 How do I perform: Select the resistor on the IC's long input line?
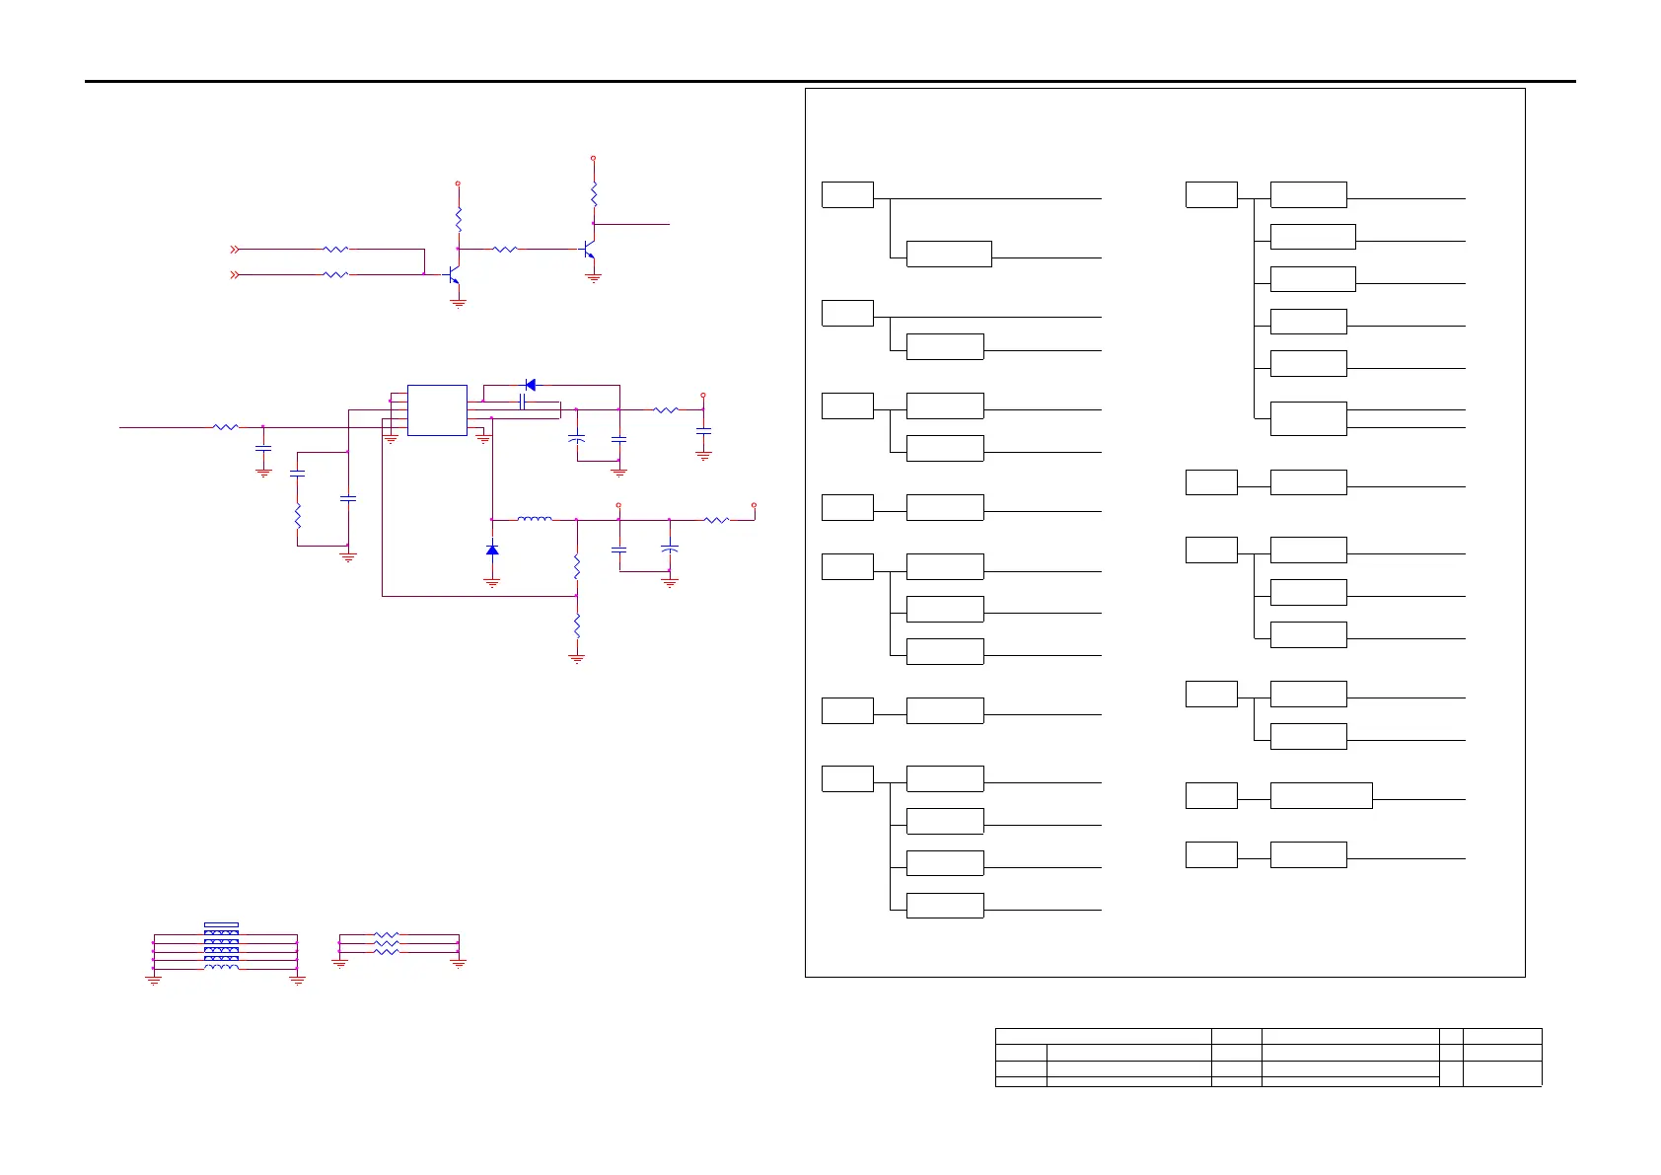point(226,427)
